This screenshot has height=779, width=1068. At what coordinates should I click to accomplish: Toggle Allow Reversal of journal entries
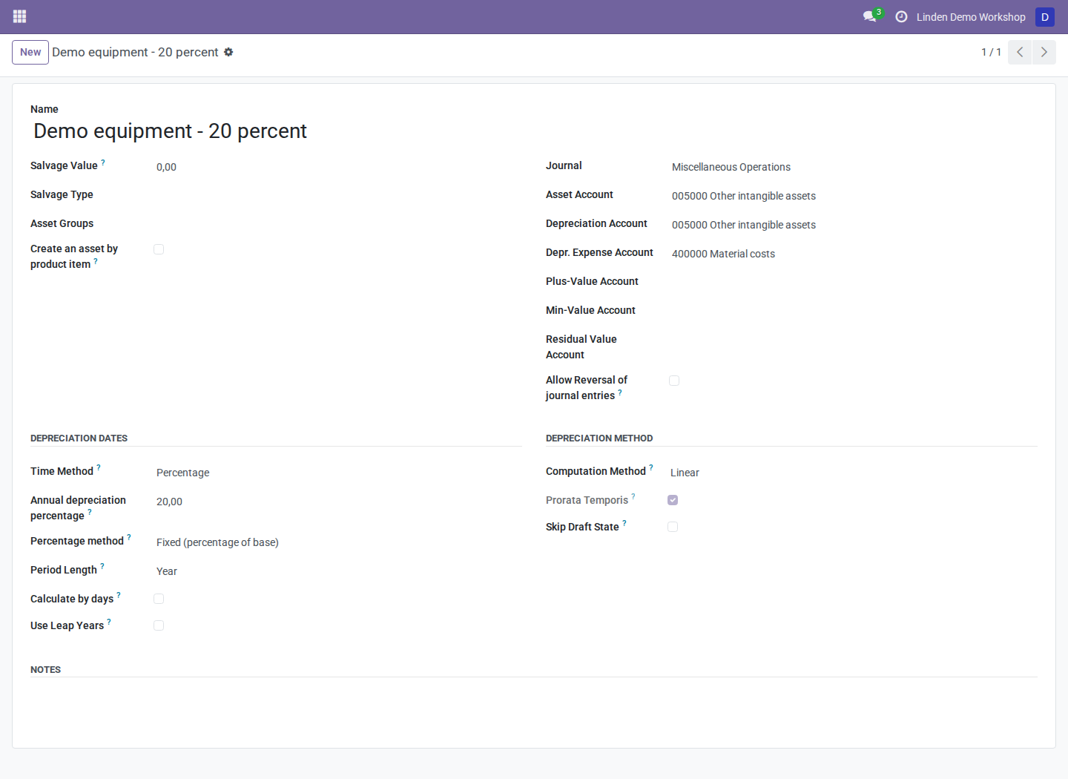pos(674,381)
